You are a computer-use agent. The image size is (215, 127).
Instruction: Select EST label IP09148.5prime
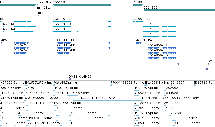pyautogui.click(x=79, y=93)
